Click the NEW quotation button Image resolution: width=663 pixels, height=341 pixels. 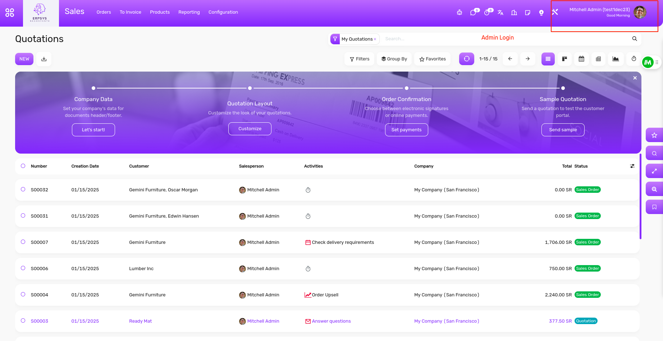[x=24, y=59]
